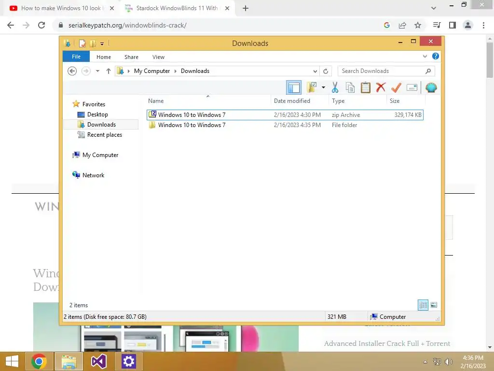Open Advanced Installer Crack Full + Torrent link

(387, 343)
